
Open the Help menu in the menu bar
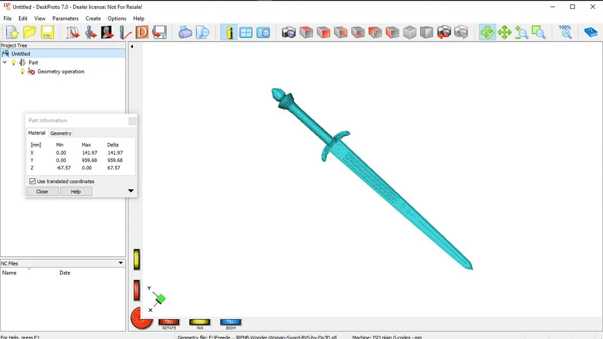pos(138,18)
